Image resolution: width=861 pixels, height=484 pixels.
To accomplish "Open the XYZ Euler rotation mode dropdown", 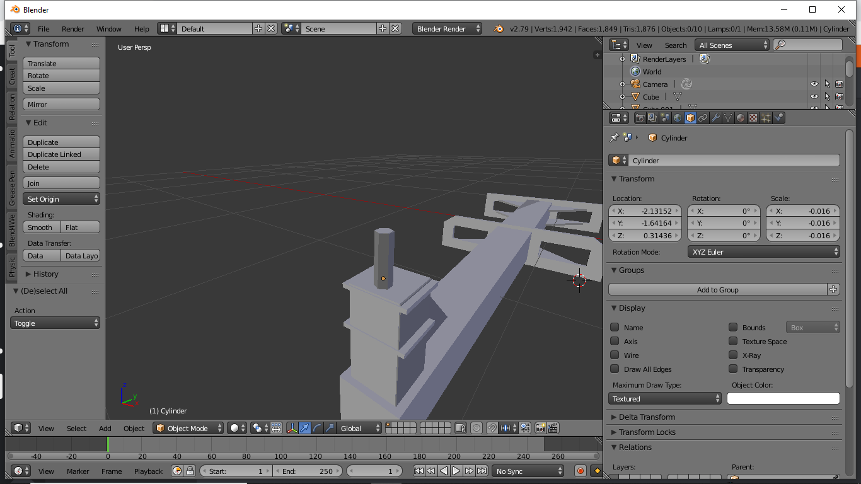I will point(763,251).
